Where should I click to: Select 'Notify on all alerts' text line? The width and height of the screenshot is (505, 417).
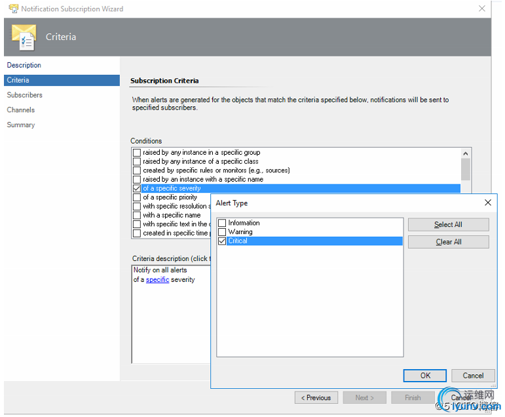[x=160, y=270]
